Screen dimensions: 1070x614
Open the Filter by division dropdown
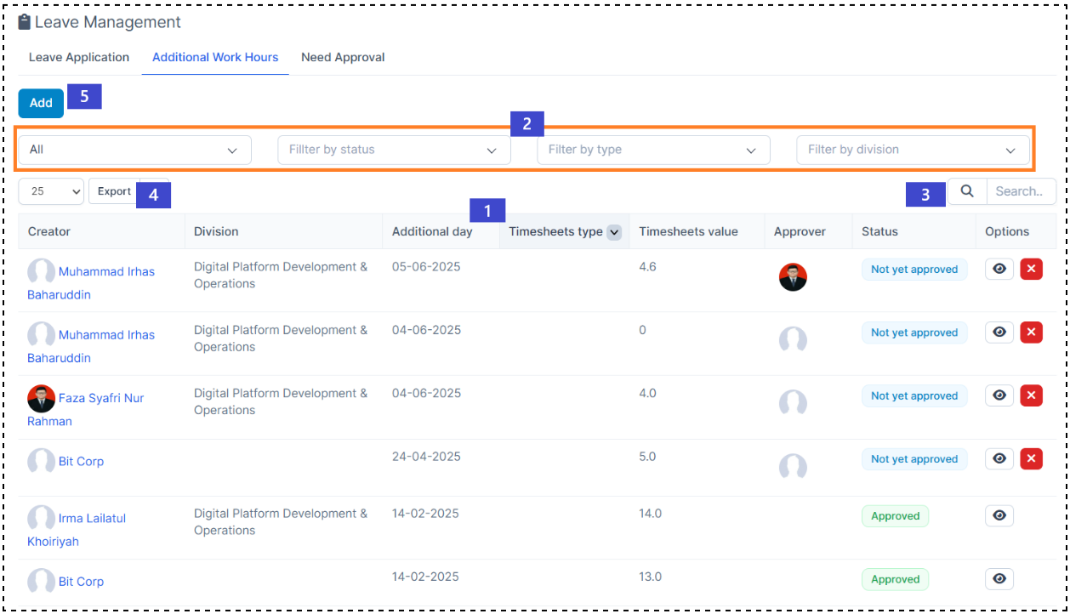pyautogui.click(x=913, y=150)
